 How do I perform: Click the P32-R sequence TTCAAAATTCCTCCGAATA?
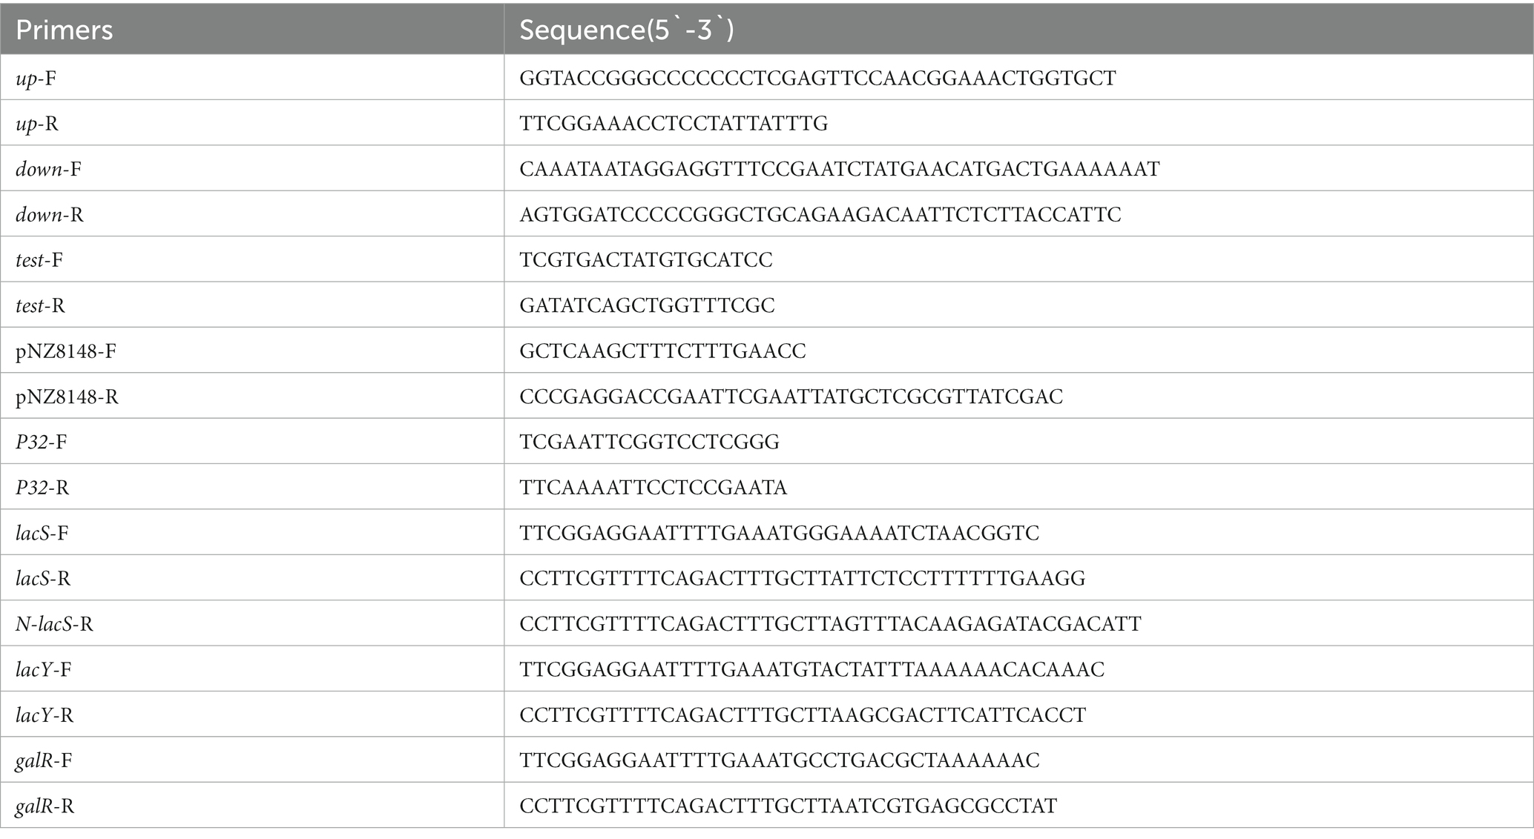pyautogui.click(x=653, y=487)
